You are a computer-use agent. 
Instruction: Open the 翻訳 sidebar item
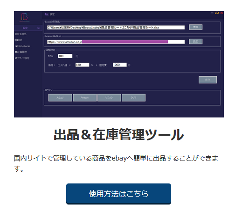pyautogui.click(x=18, y=40)
